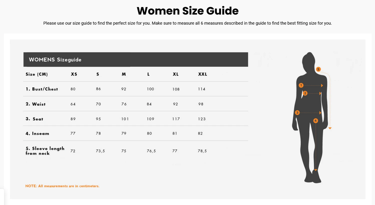Click the "Women Size Guide" page heading

(187, 11)
